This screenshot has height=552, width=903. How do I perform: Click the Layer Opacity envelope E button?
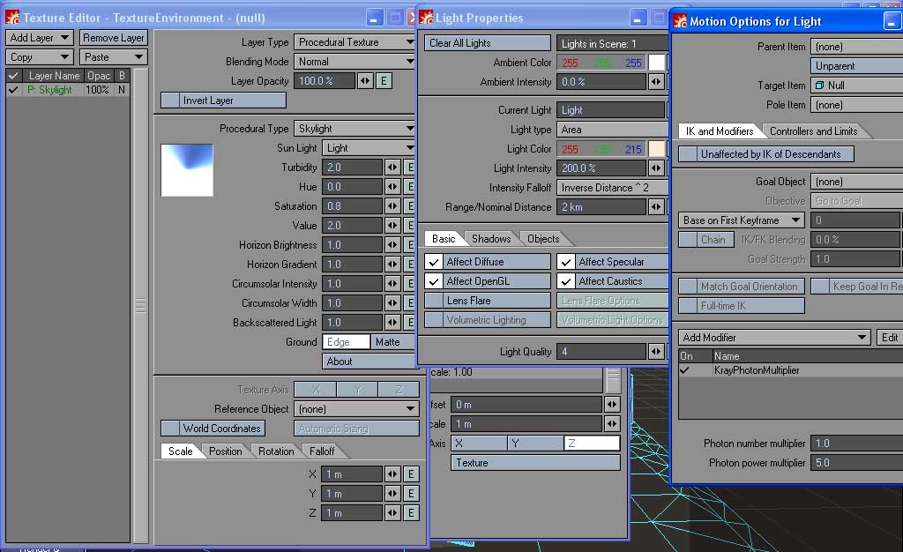384,81
